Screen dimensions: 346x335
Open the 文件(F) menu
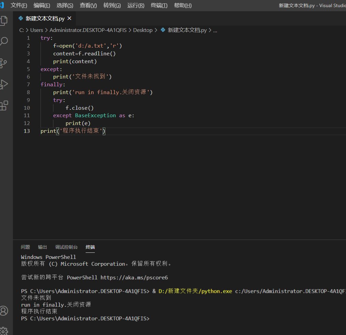19,5
